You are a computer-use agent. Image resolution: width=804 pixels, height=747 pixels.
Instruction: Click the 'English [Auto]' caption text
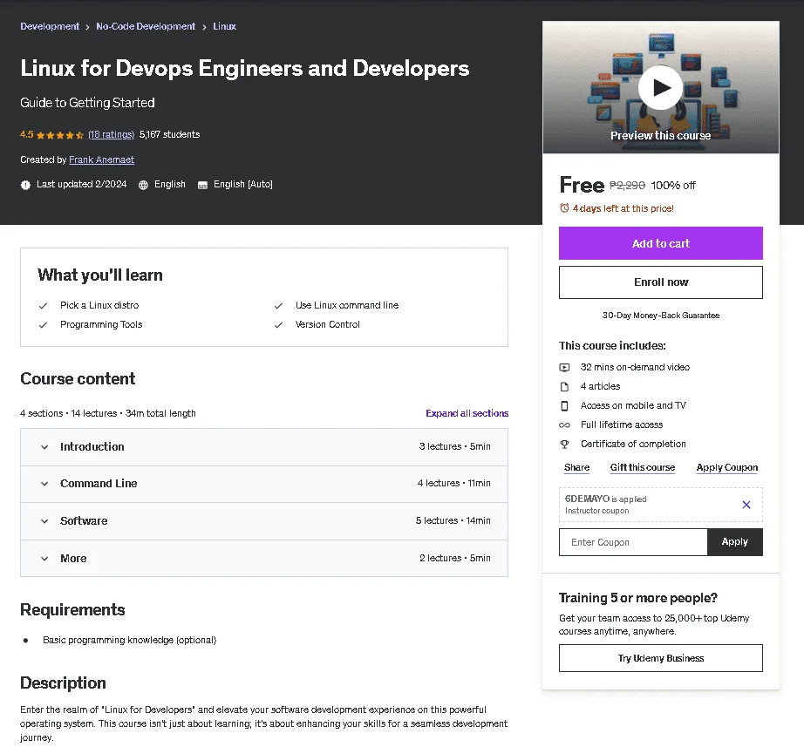pyautogui.click(x=243, y=184)
